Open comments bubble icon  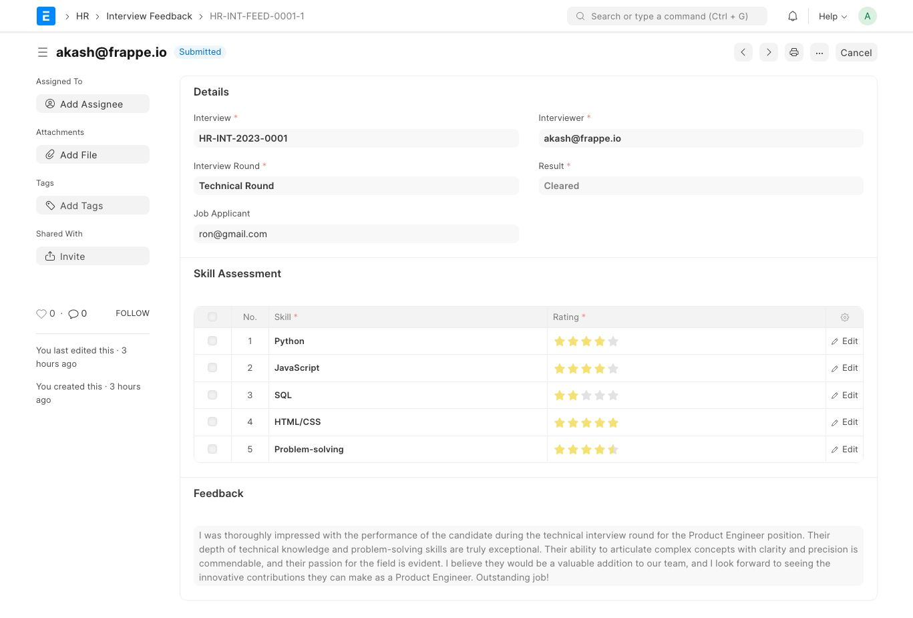73,313
